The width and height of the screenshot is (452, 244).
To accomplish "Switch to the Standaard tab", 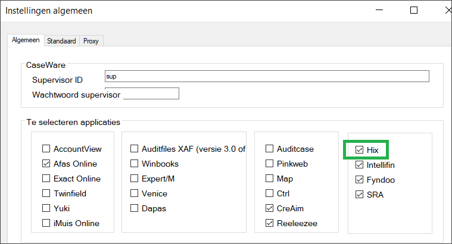I will point(61,41).
